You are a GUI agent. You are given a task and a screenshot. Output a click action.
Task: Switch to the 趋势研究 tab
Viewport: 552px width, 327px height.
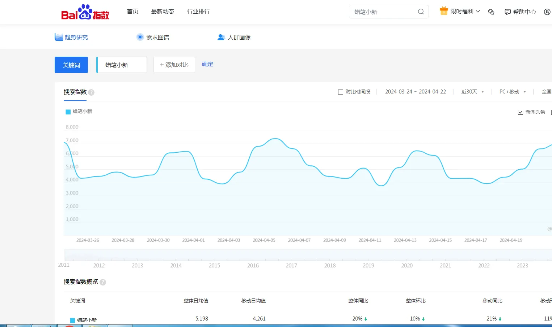71,37
